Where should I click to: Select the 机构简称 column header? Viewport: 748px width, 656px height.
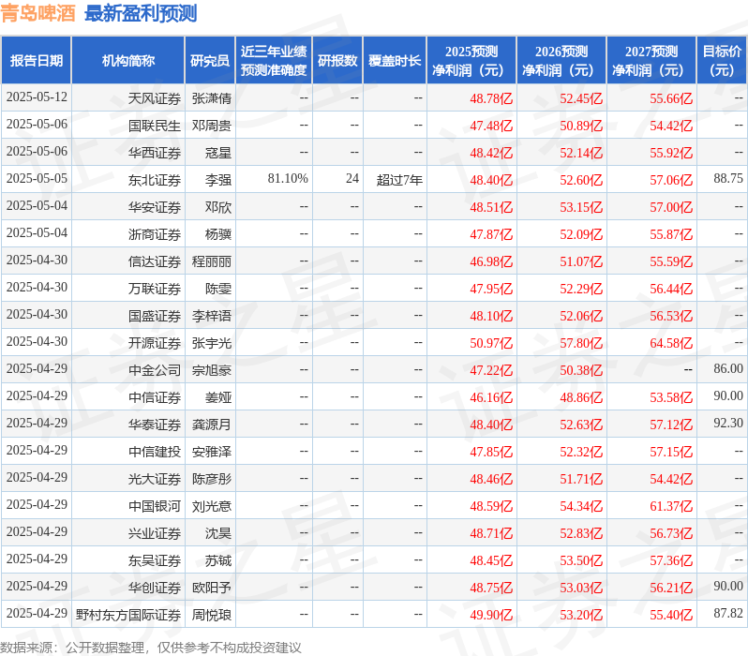pyautogui.click(x=127, y=61)
